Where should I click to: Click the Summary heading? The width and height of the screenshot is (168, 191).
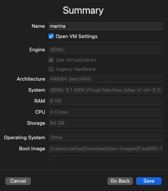click(x=83, y=10)
